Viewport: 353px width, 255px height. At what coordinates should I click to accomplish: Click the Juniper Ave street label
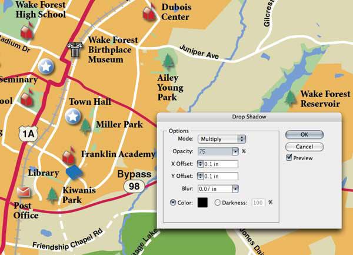click(199, 52)
